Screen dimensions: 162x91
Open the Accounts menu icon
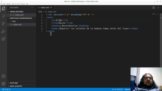click(x=3, y=76)
